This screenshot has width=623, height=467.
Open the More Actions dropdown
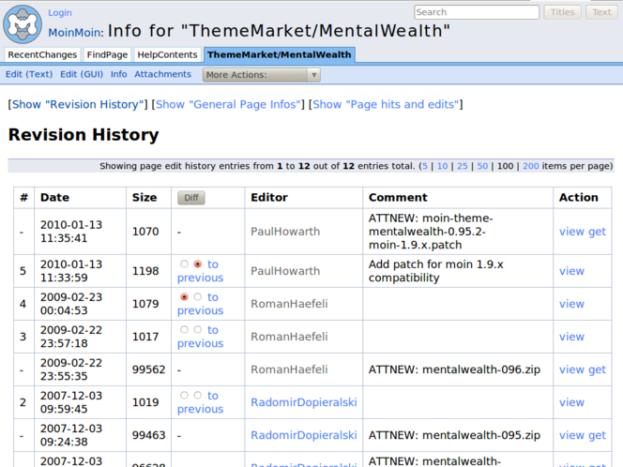[262, 75]
